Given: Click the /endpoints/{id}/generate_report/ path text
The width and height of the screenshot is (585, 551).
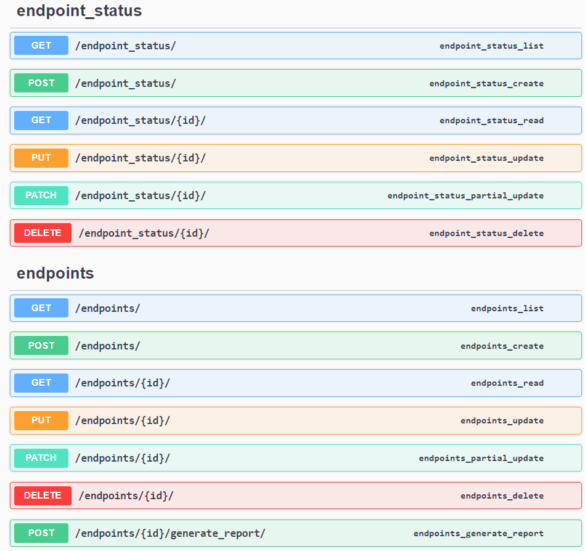Looking at the screenshot, I should tap(170, 533).
